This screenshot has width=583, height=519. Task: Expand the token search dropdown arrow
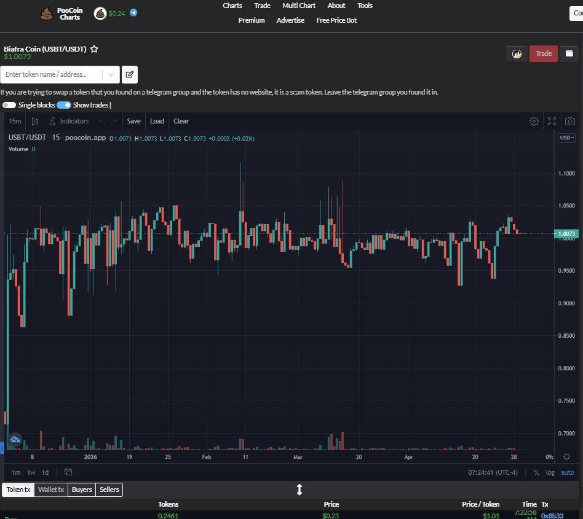[111, 74]
